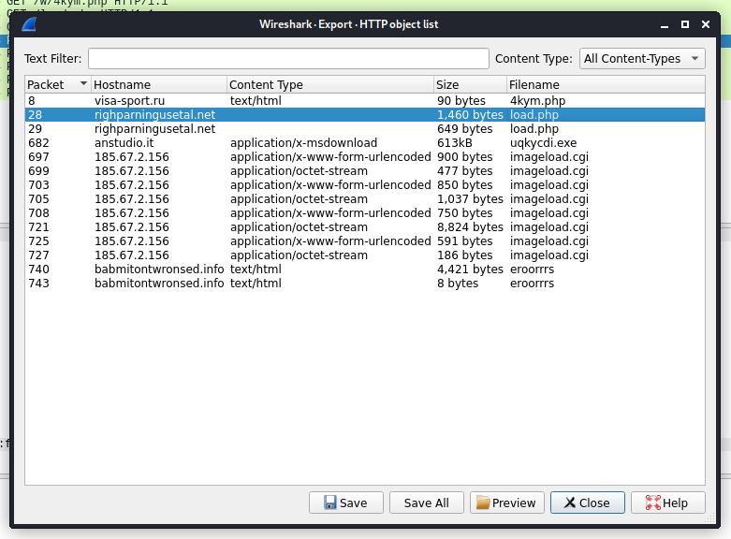Select the 477 bytes size cell
731x539 pixels.
pyautogui.click(x=465, y=170)
